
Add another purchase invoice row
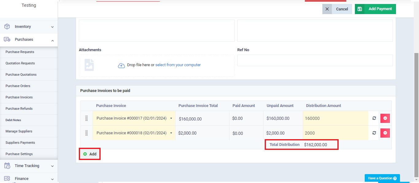(x=90, y=154)
